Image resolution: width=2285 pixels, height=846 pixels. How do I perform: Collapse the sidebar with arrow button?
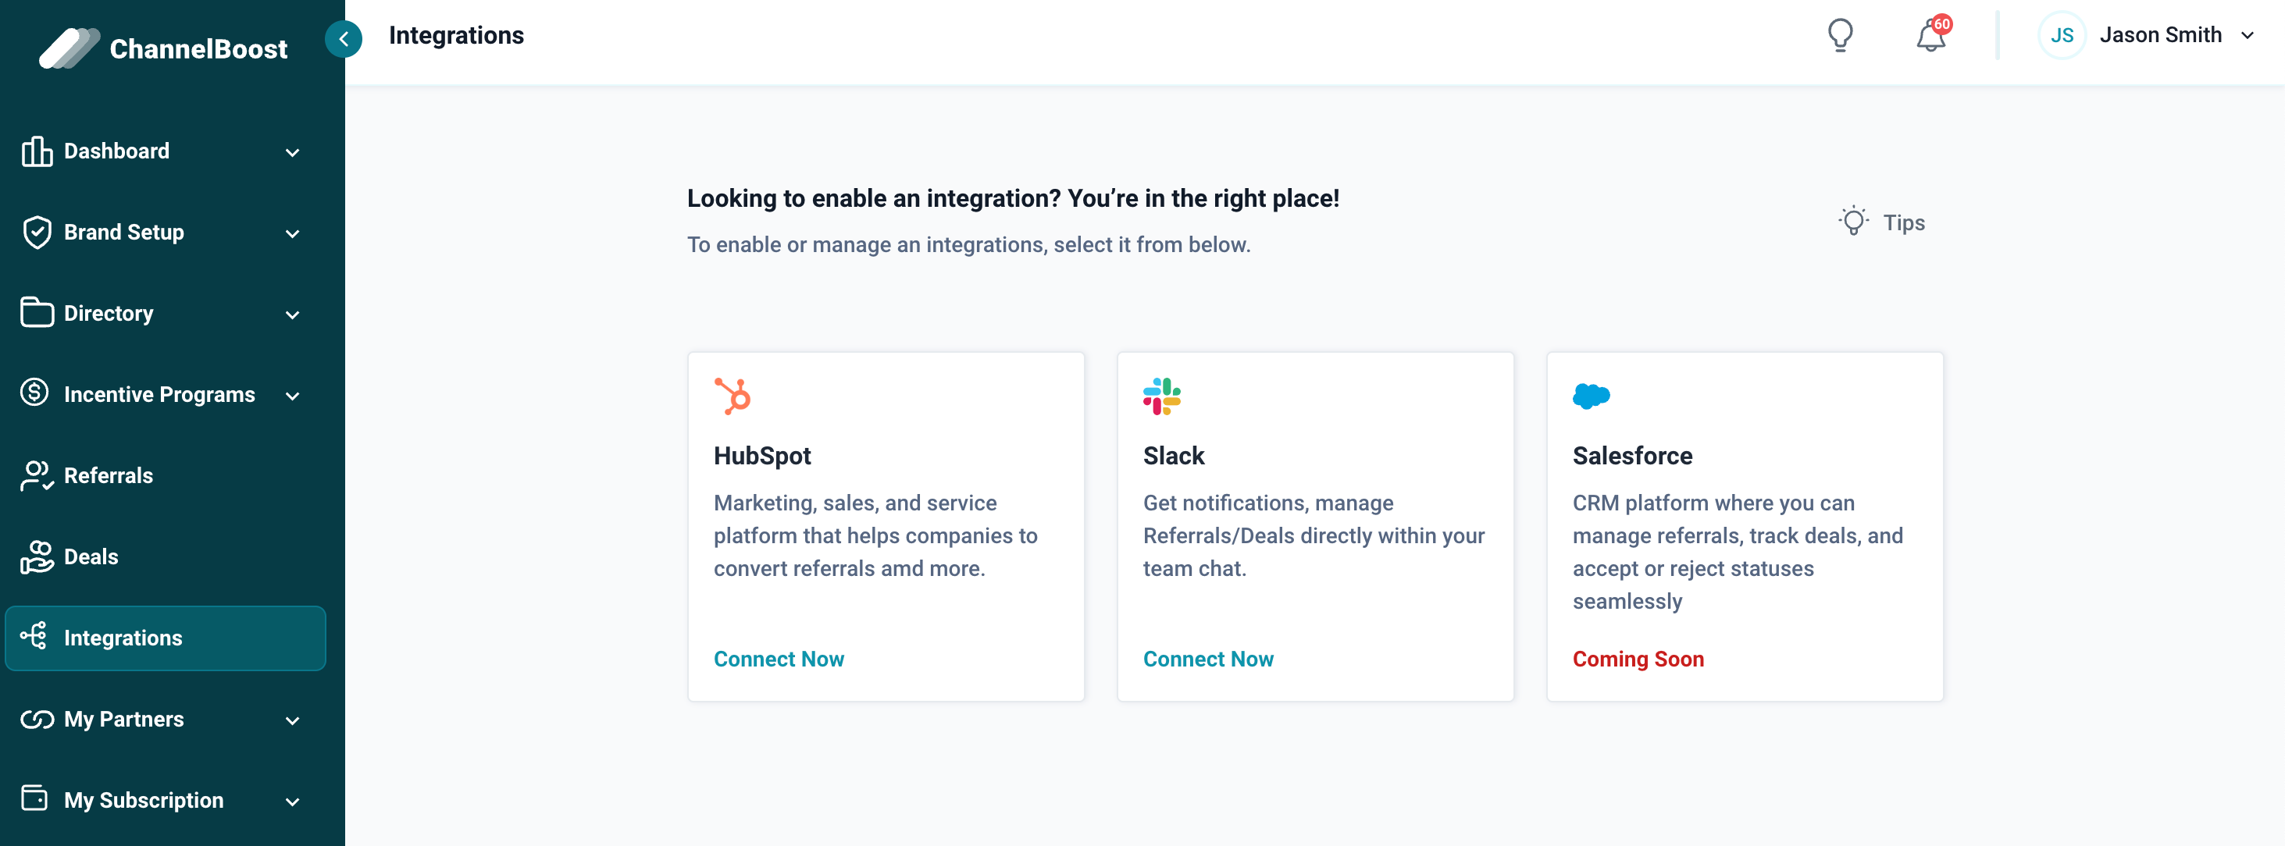coord(344,38)
